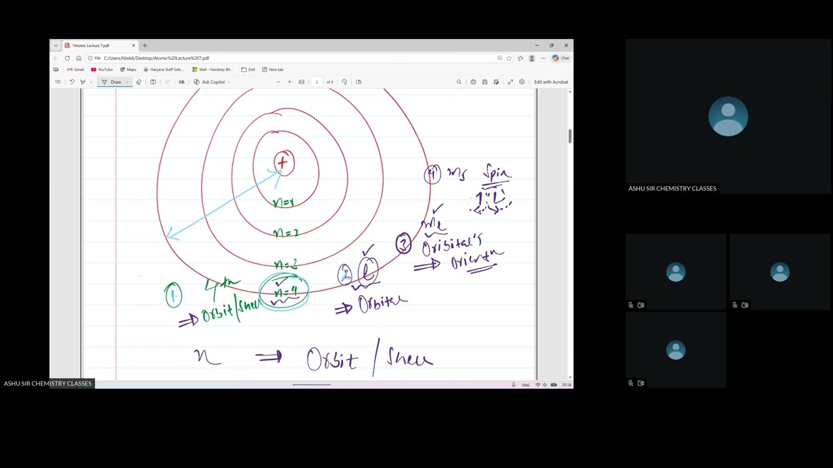Select the highlighter tool icon
Viewport: 833px width, 468px height.
point(83,82)
